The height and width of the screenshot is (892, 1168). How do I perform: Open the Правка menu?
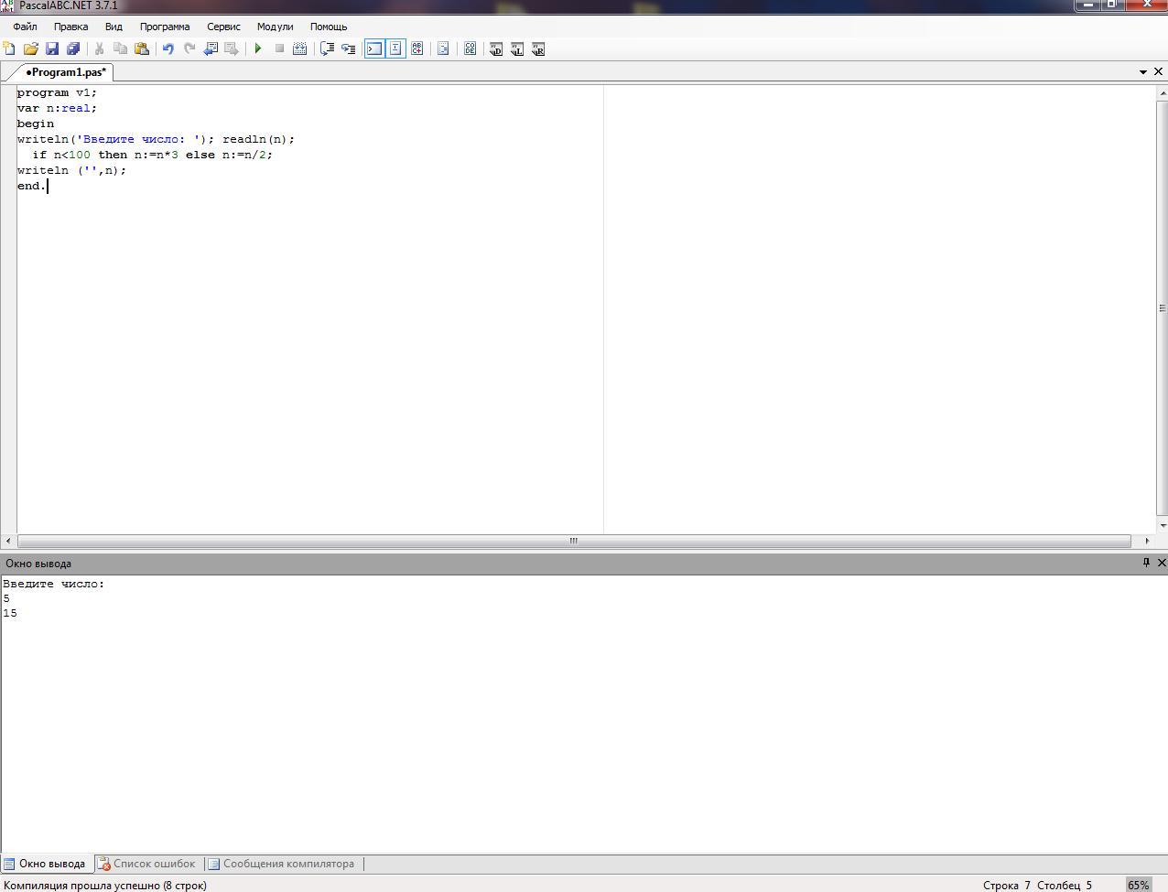coord(70,27)
